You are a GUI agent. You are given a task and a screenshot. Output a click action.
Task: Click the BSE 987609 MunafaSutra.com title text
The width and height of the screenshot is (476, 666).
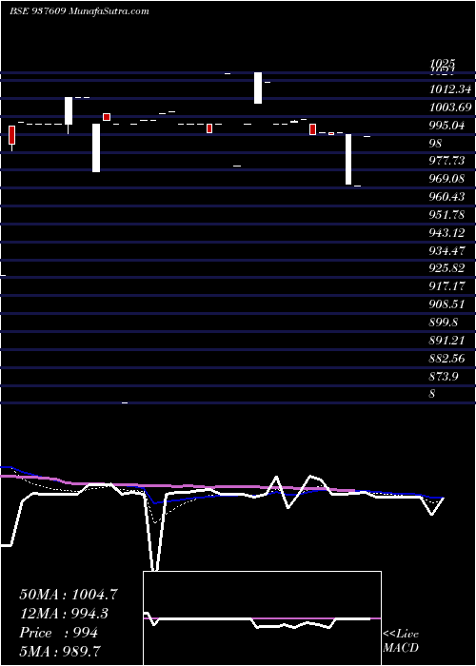click(x=79, y=11)
